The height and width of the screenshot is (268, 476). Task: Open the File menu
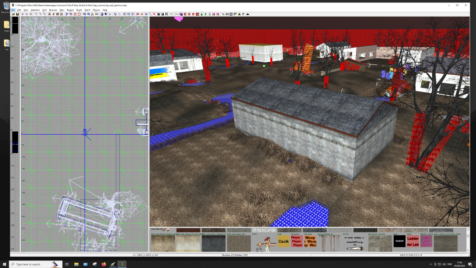pyautogui.click(x=13, y=10)
